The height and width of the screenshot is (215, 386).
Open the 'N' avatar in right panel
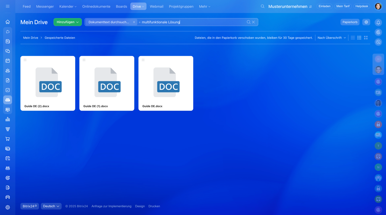coord(378,167)
